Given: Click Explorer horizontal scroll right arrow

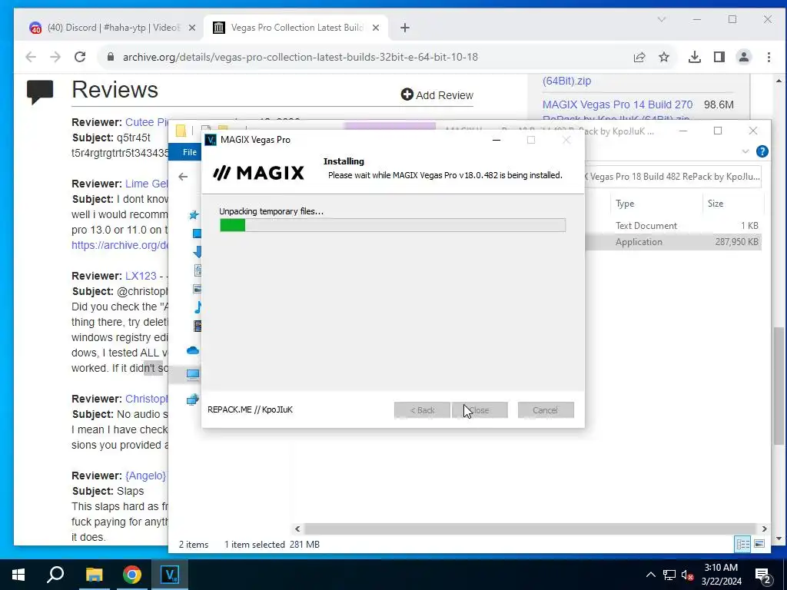Looking at the screenshot, I should (764, 529).
